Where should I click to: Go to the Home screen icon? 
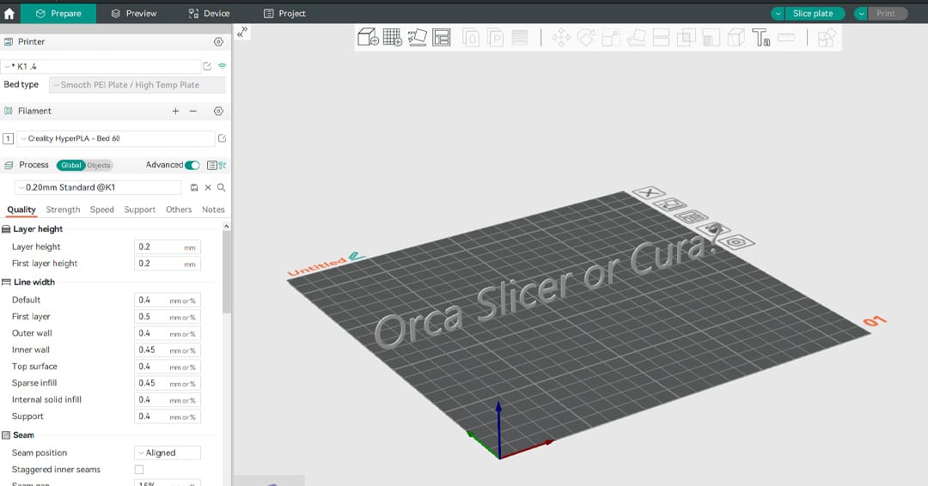(x=9, y=13)
